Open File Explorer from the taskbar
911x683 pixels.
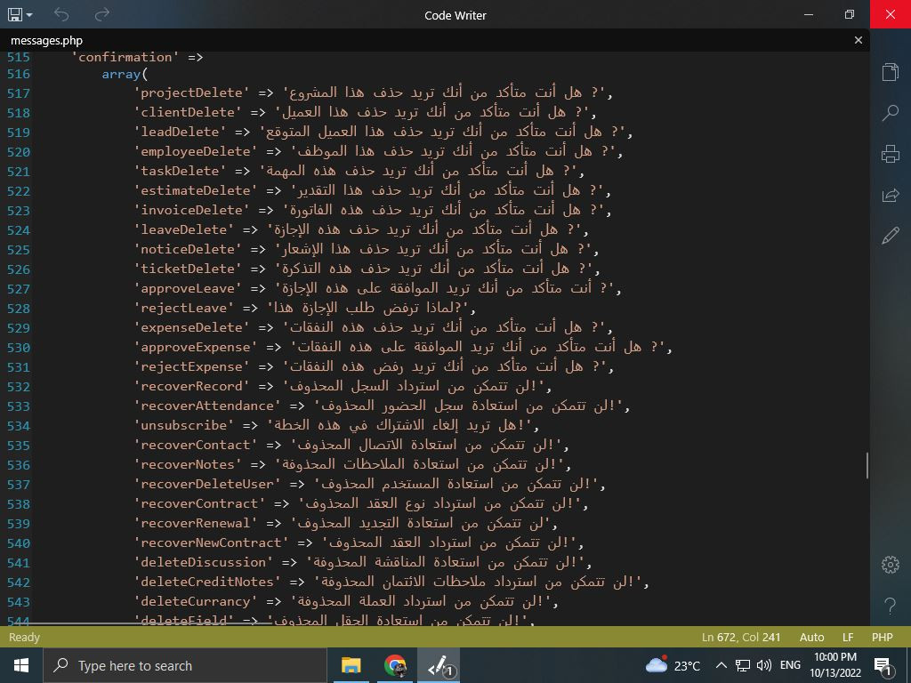(x=351, y=665)
